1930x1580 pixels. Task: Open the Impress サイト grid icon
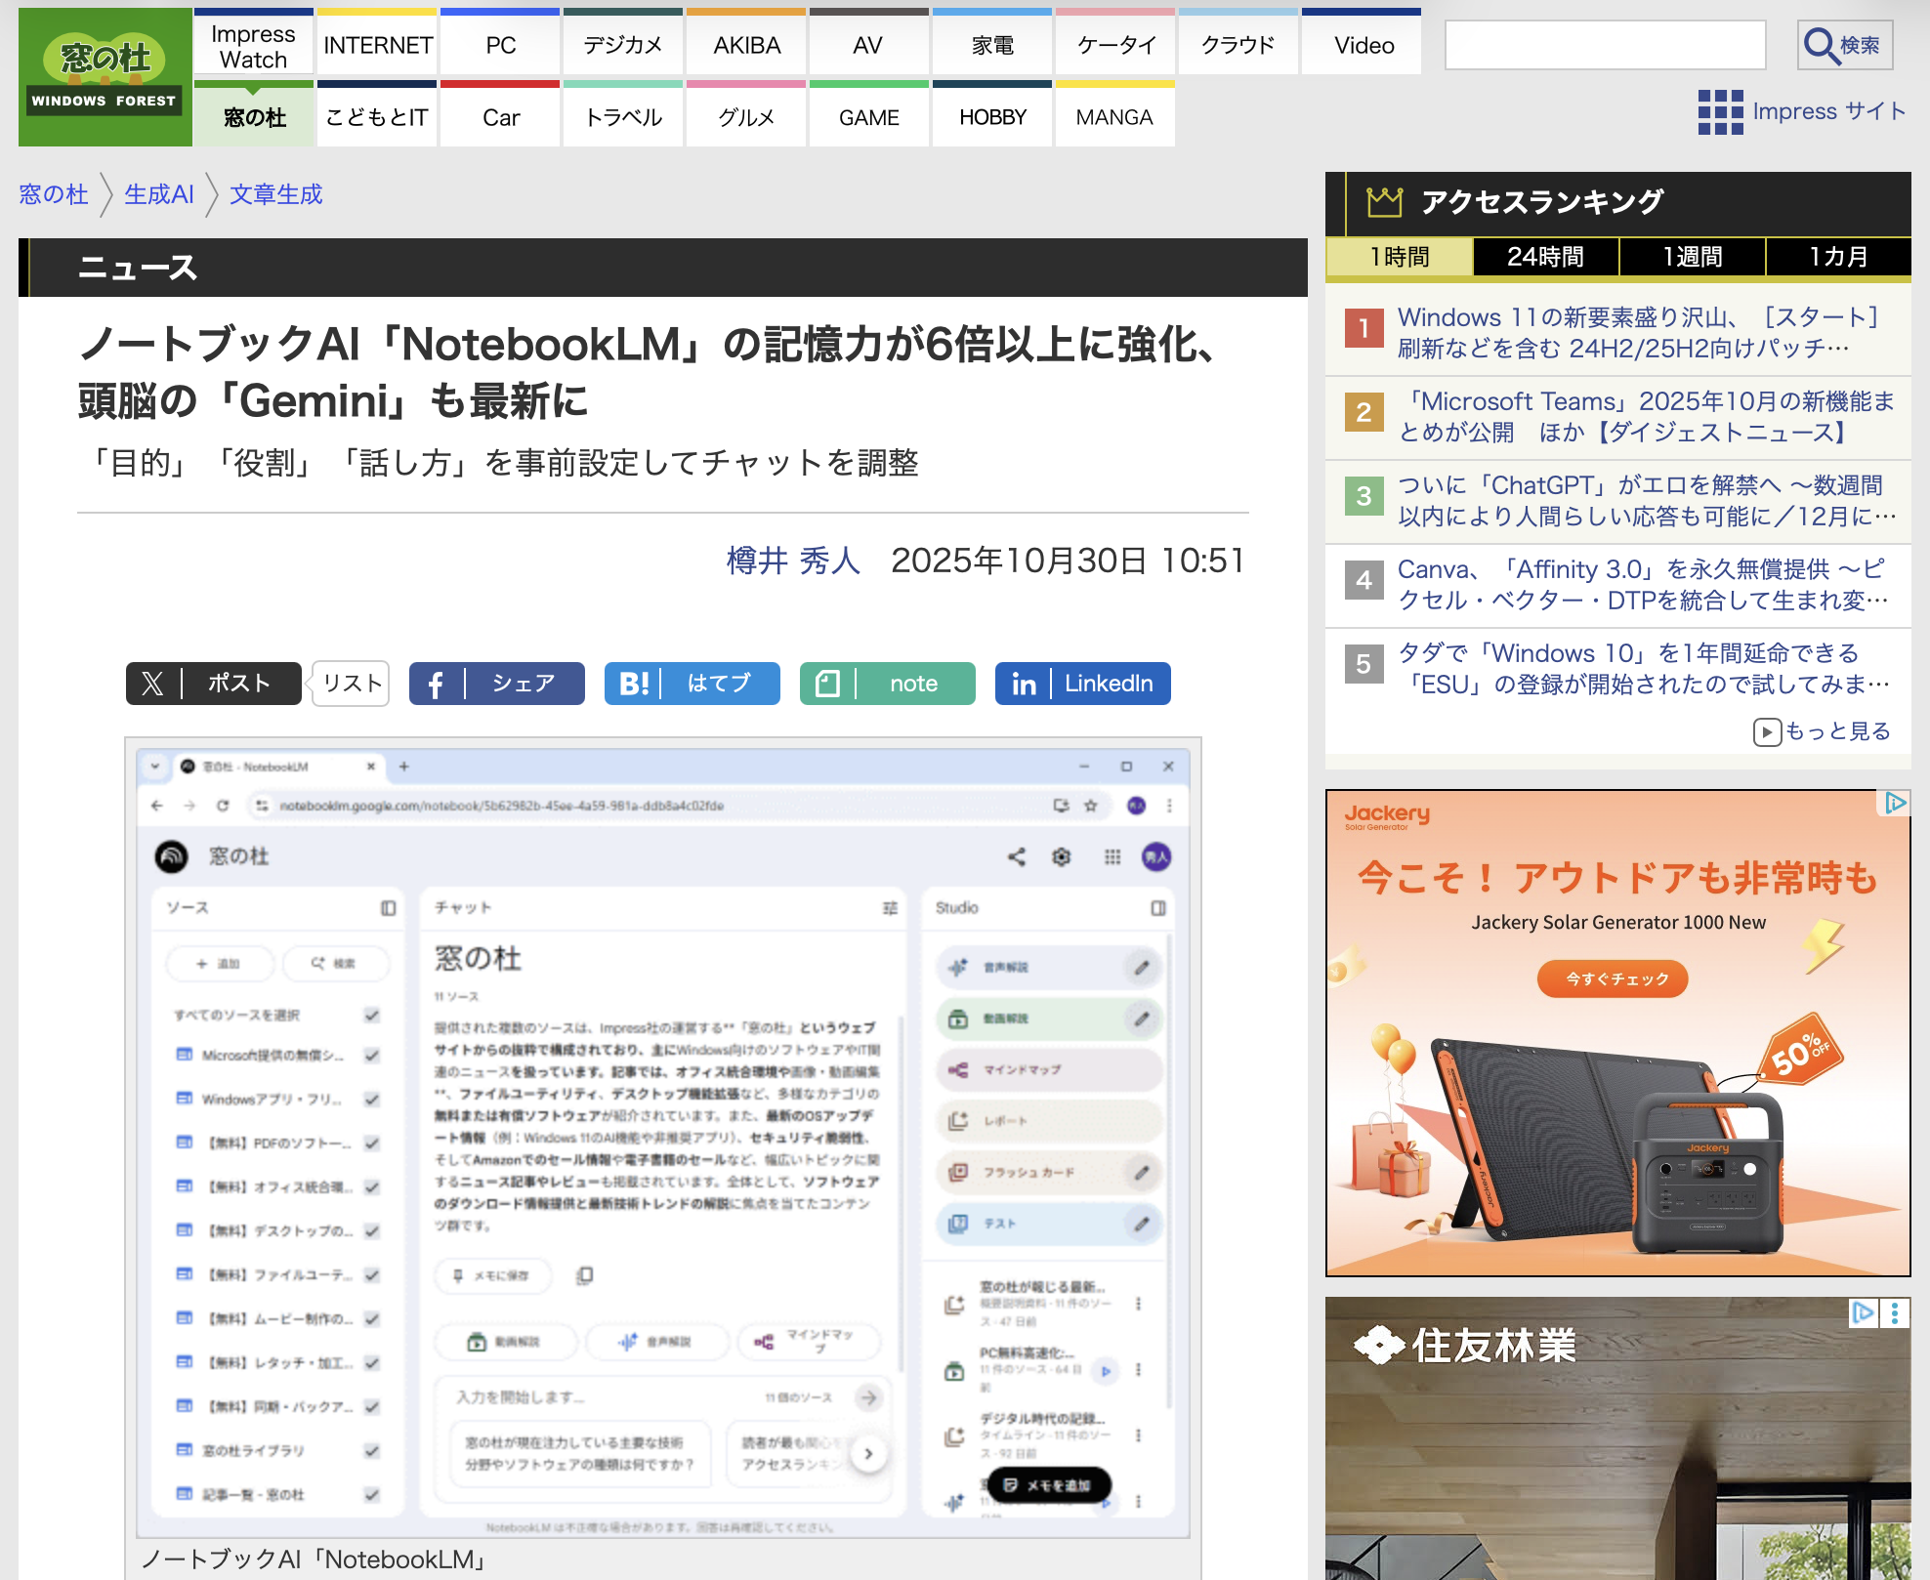[1720, 111]
